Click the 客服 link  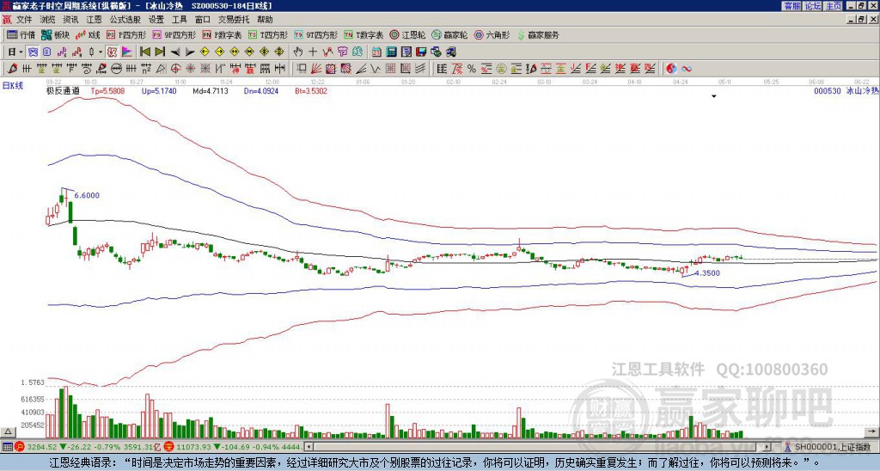tap(791, 6)
